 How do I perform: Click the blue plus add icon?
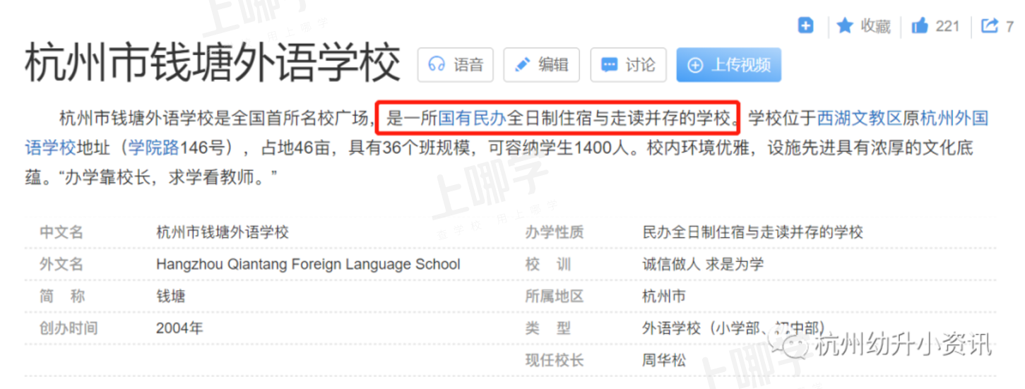[x=805, y=26]
